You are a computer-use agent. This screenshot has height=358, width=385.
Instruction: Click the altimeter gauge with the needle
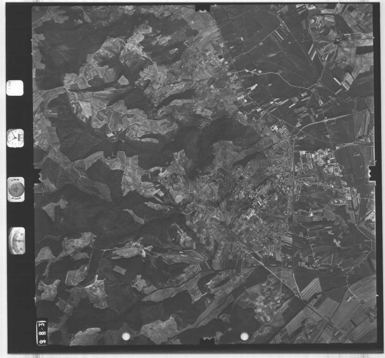pyautogui.click(x=16, y=241)
